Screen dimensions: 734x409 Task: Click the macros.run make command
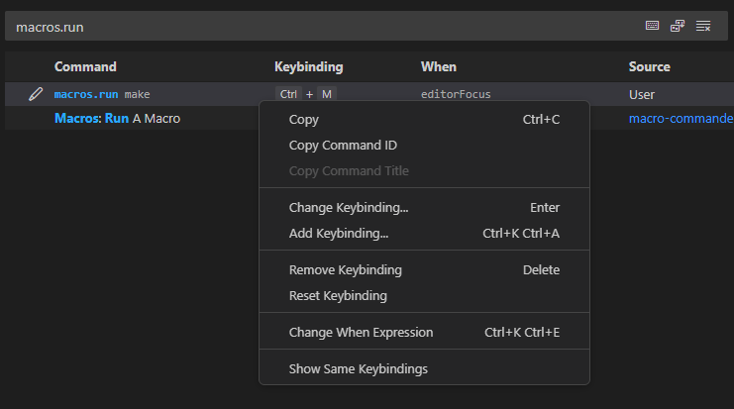(102, 94)
